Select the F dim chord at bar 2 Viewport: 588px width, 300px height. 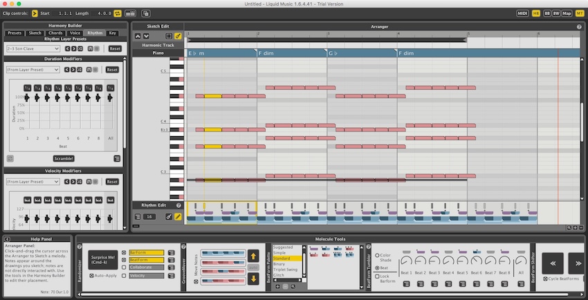coord(292,53)
